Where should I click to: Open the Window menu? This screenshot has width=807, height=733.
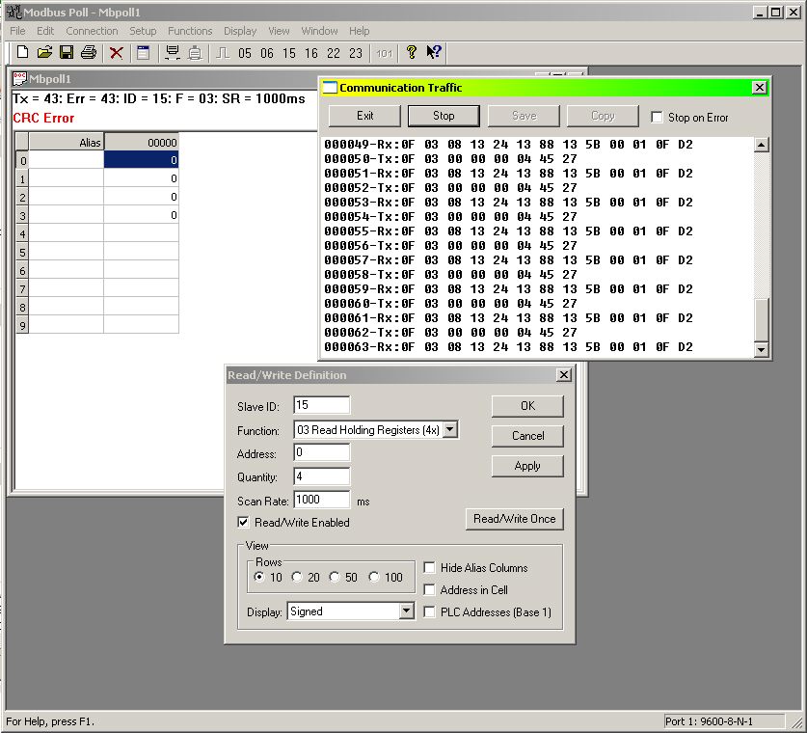coord(319,31)
